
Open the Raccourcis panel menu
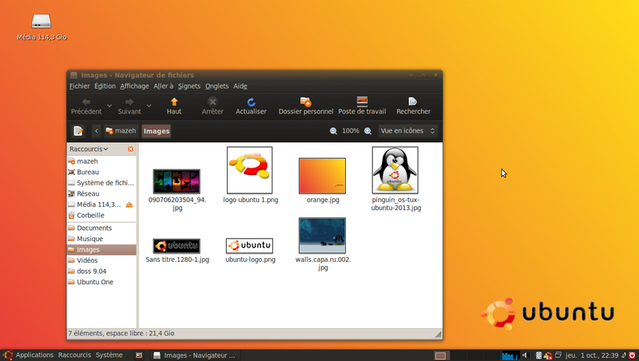tap(74, 355)
